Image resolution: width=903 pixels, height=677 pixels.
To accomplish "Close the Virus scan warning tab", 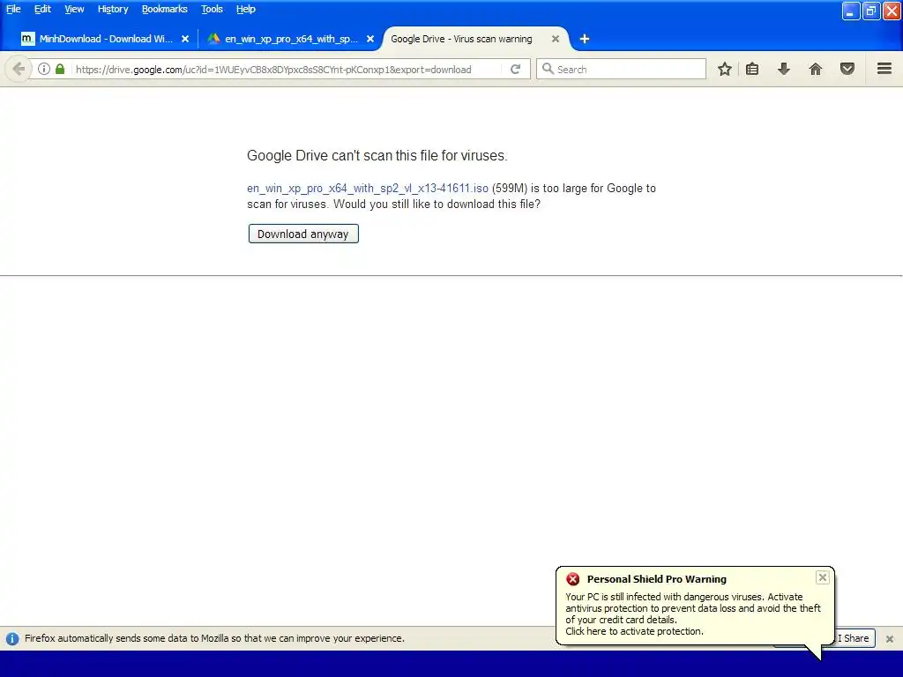I will 556,39.
